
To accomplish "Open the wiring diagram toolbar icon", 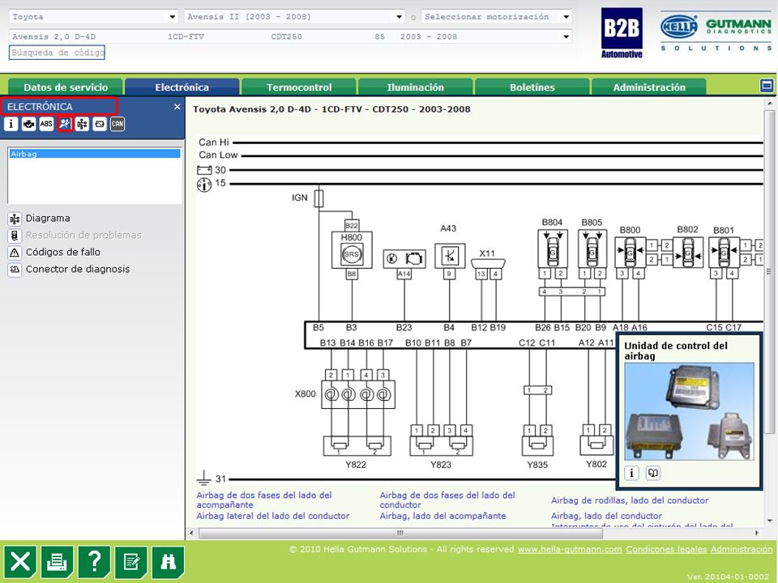I will click(x=82, y=124).
